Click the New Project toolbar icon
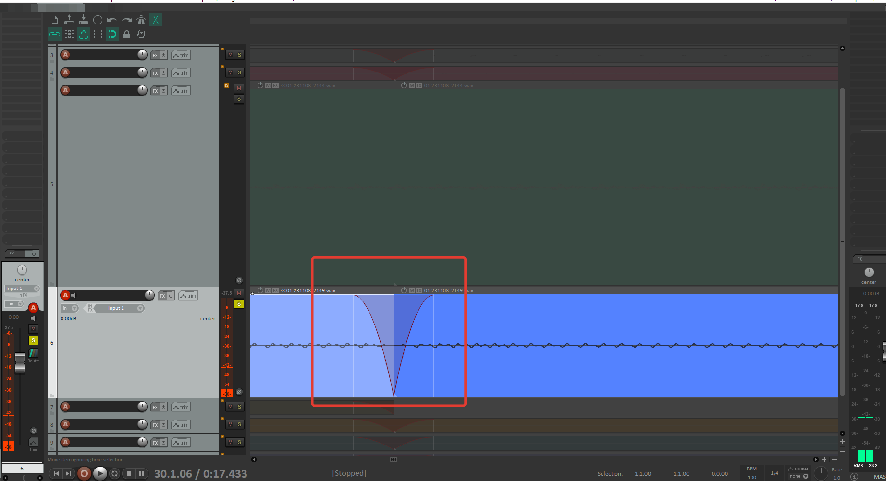 [55, 20]
